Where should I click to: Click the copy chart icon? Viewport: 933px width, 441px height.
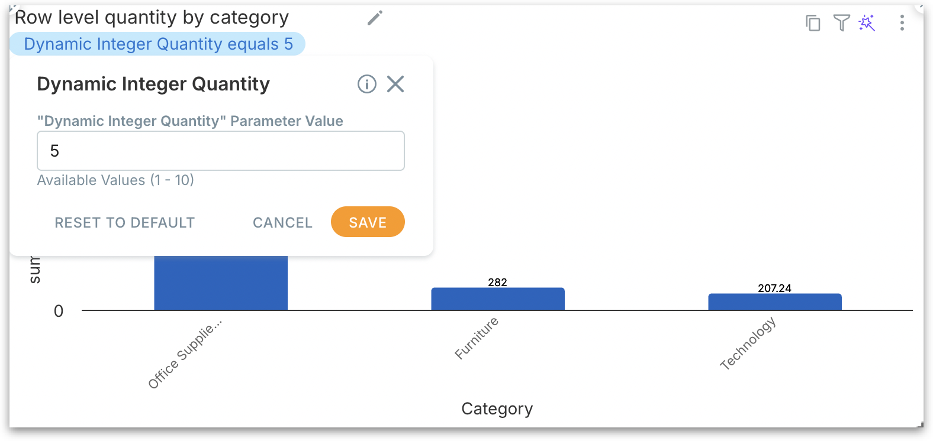click(813, 23)
